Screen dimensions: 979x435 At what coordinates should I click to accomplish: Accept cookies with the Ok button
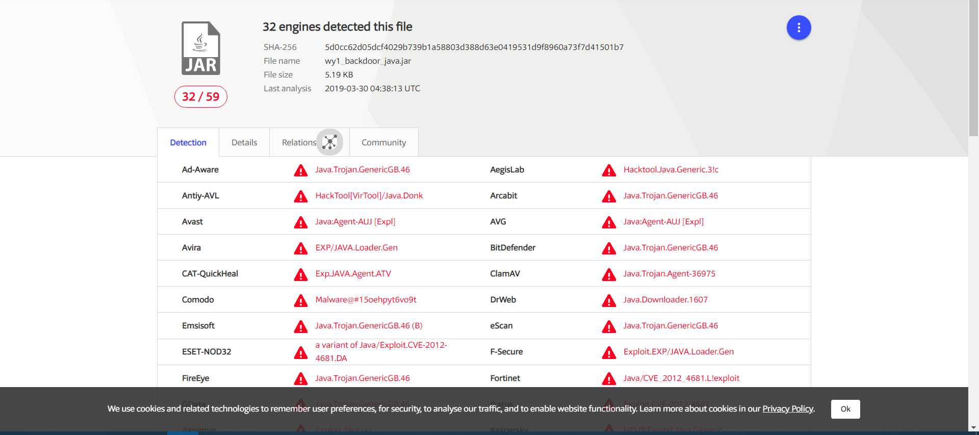point(845,409)
